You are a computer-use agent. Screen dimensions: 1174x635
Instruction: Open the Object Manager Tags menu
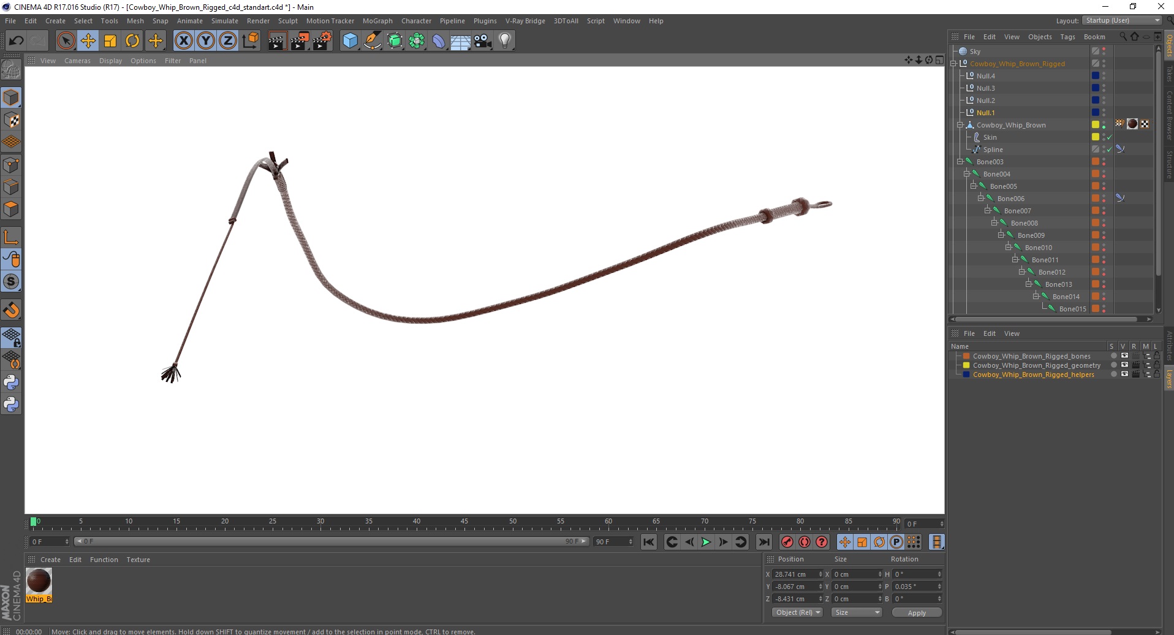[x=1067, y=37]
